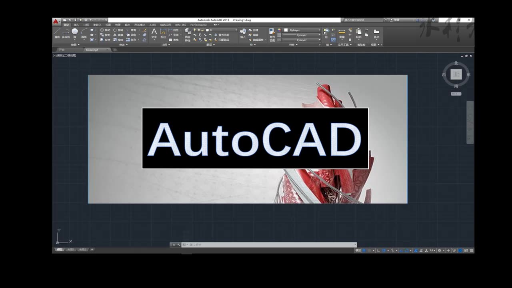Click the Text (文字) tool
The width and height of the screenshot is (512, 288).
(x=153, y=31)
